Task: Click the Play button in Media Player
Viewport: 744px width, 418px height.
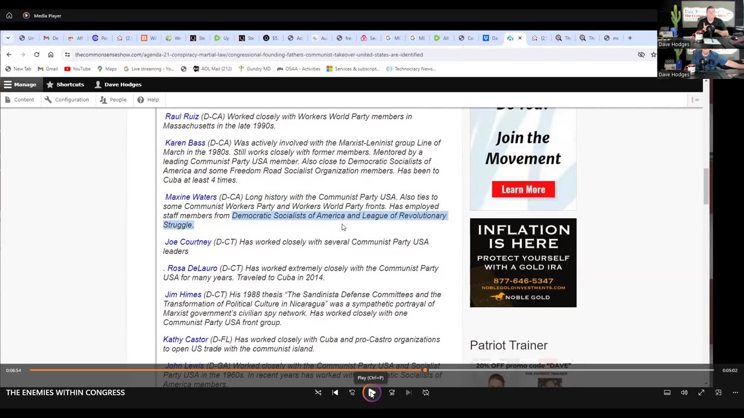Action: click(371, 393)
